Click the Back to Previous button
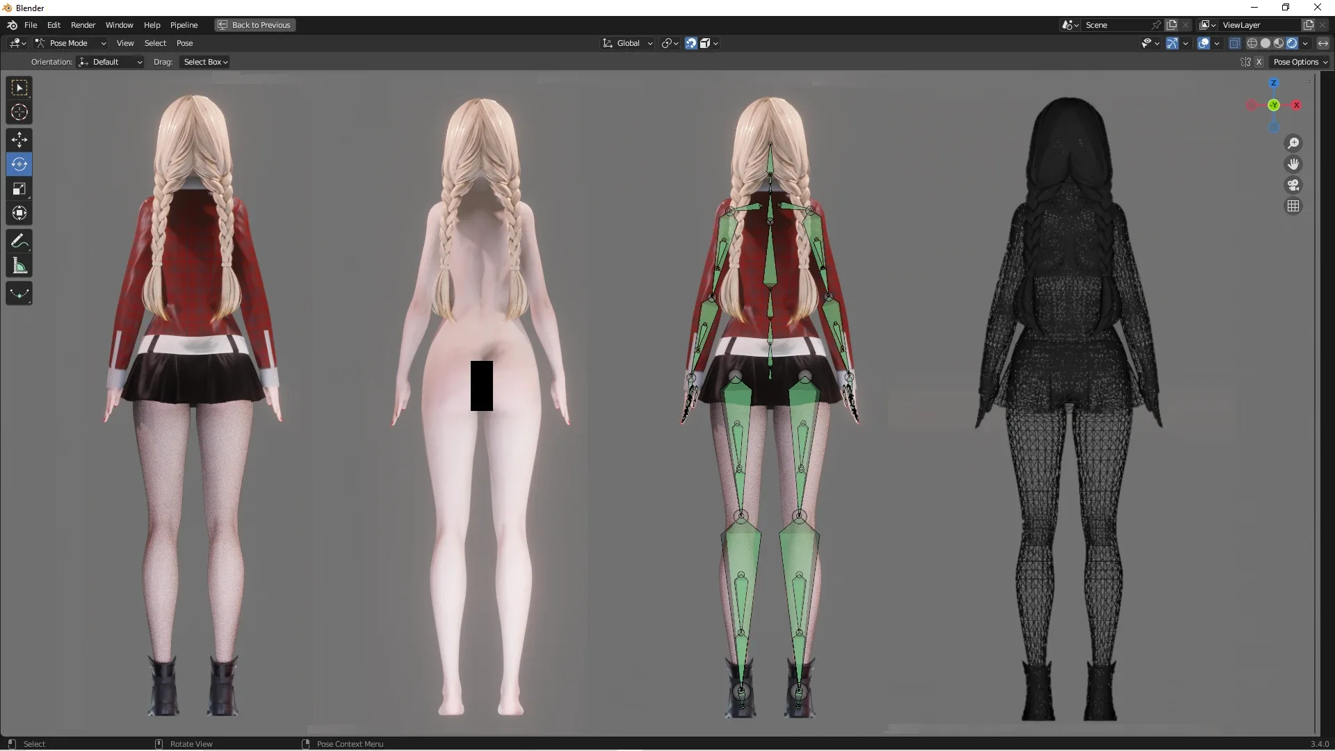Image resolution: width=1335 pixels, height=751 pixels. click(254, 25)
